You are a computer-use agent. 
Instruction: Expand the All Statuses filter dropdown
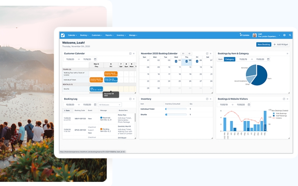click(x=110, y=105)
